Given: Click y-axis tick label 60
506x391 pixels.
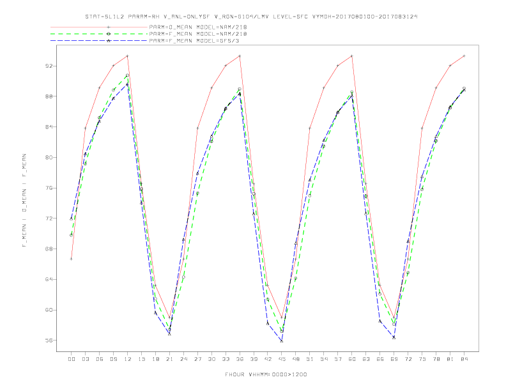Looking at the screenshot, I should click(x=49, y=310).
